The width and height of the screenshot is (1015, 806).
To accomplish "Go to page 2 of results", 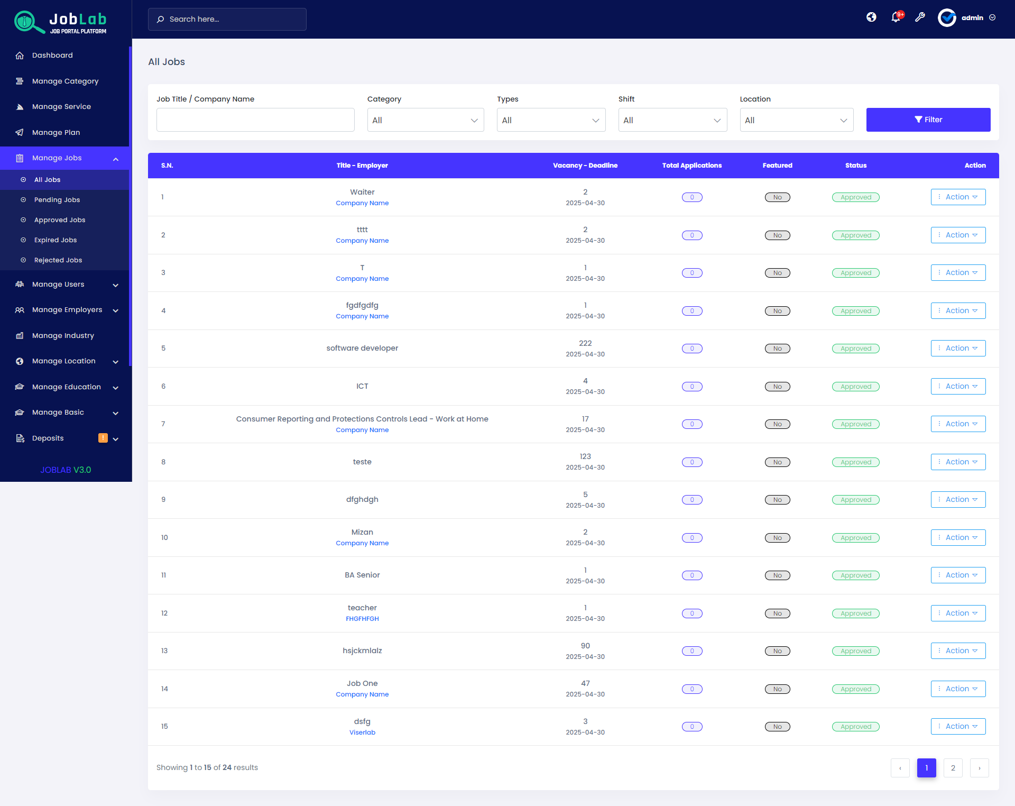I will click(x=953, y=767).
